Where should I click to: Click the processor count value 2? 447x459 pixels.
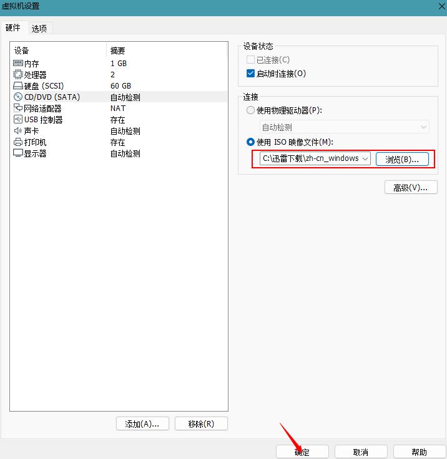click(x=112, y=74)
